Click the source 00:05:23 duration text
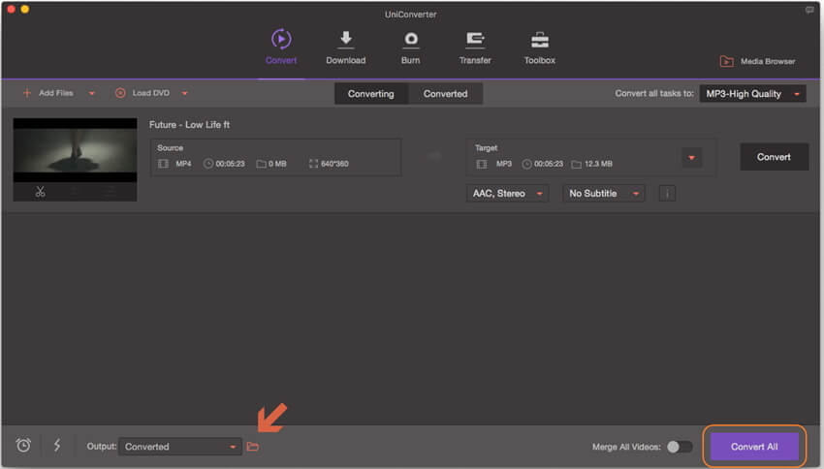 [230, 164]
